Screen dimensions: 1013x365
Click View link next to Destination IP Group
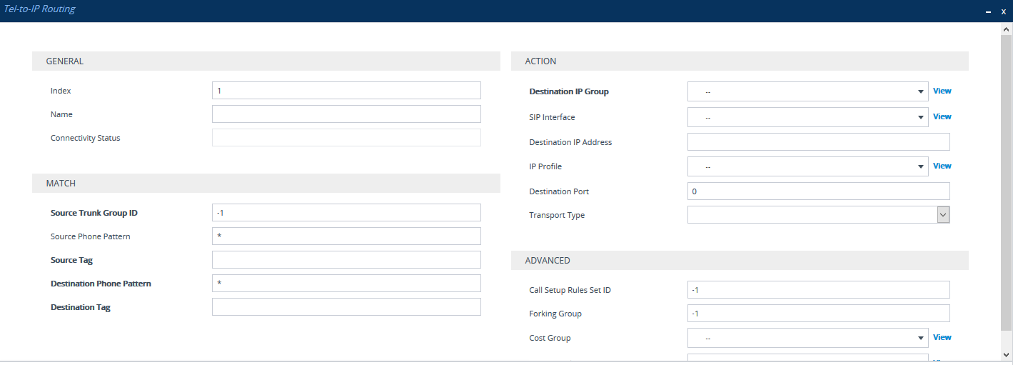(942, 91)
